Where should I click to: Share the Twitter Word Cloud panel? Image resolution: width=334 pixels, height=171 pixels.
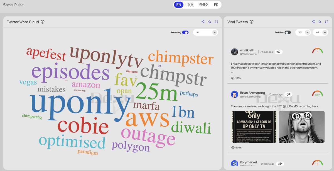point(203,22)
